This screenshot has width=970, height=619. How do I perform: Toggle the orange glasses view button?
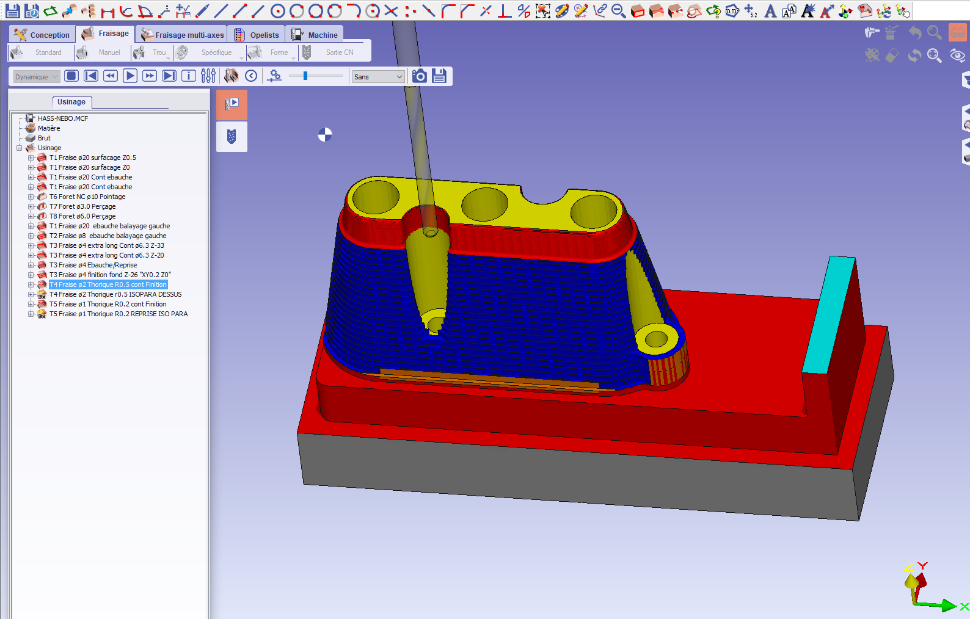click(x=957, y=33)
